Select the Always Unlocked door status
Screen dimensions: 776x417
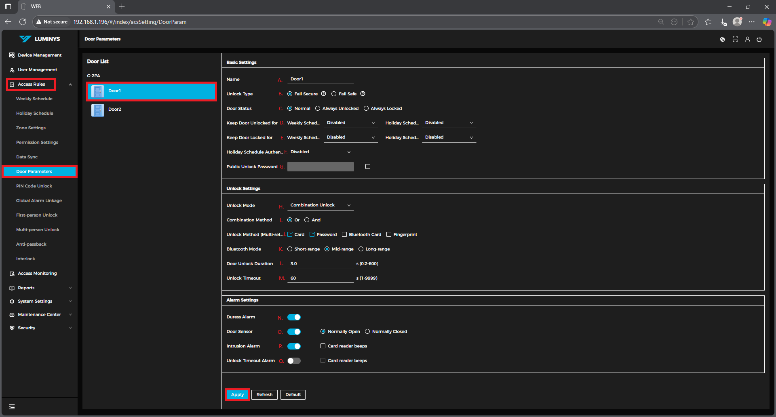[318, 108]
